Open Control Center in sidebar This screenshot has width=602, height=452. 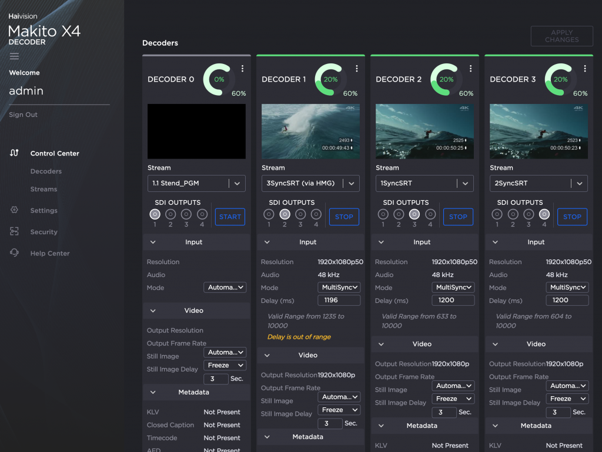(x=55, y=153)
